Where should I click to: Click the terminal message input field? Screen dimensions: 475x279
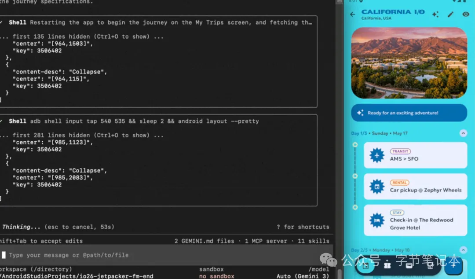tap(166, 255)
